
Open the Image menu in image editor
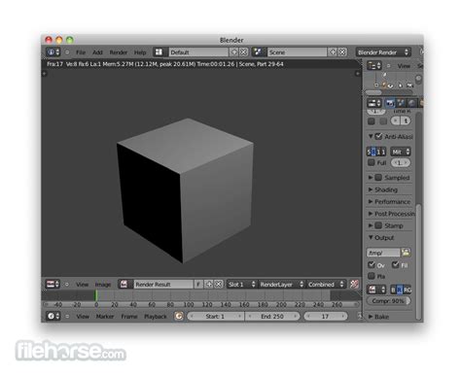103,285
